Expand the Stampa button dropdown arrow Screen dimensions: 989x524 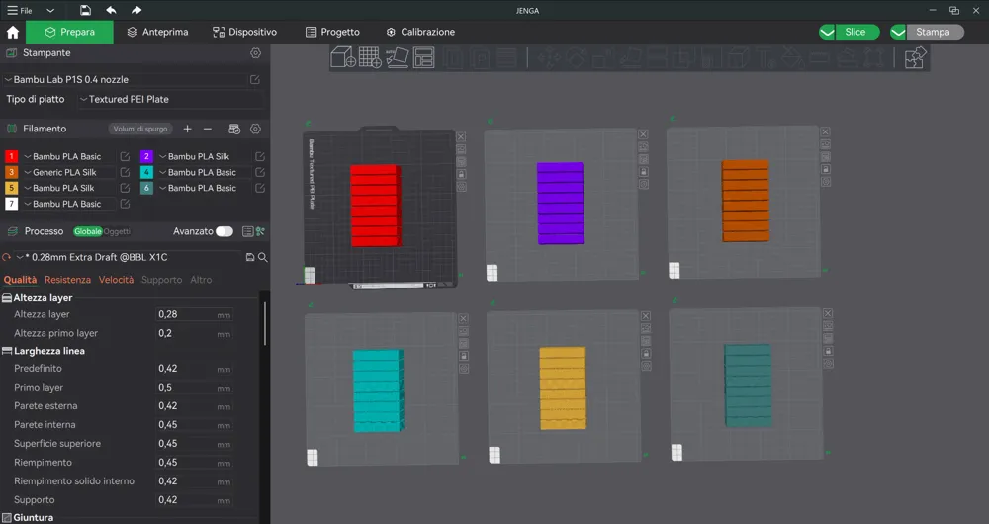click(898, 33)
